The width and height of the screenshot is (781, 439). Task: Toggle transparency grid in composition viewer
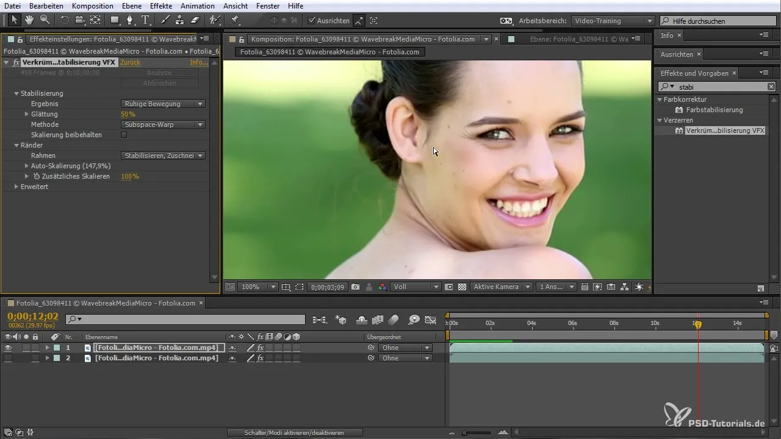pos(462,287)
